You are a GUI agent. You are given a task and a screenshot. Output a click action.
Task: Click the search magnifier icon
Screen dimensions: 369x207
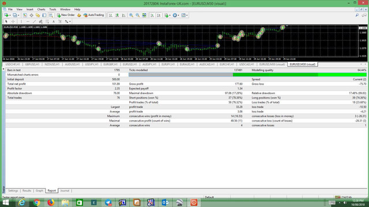tap(357, 16)
